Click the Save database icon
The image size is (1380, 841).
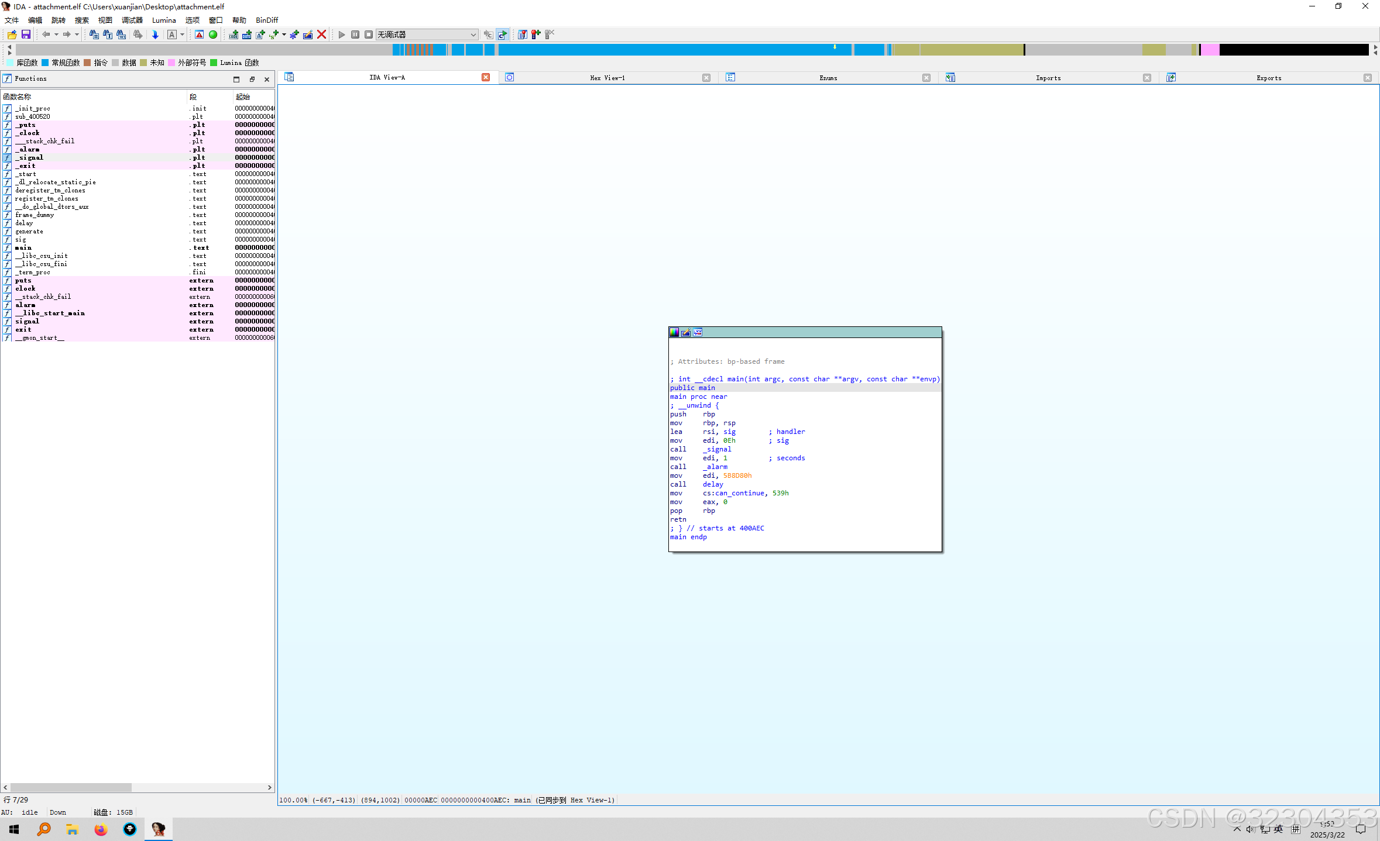coord(26,35)
